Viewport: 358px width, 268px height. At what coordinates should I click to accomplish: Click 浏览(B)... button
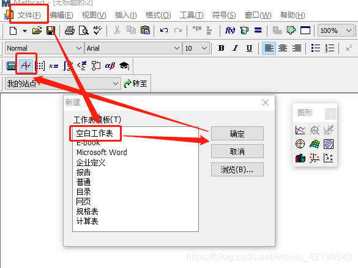(237, 169)
